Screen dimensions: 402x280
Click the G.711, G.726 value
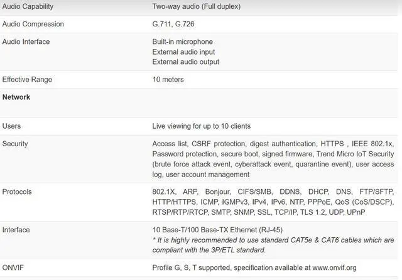[x=174, y=24]
